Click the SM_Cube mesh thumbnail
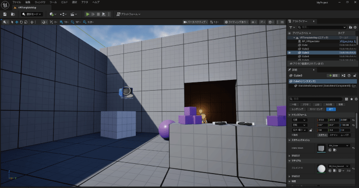Image resolution: width=359 pixels, height=188 pixels. coord(321,148)
